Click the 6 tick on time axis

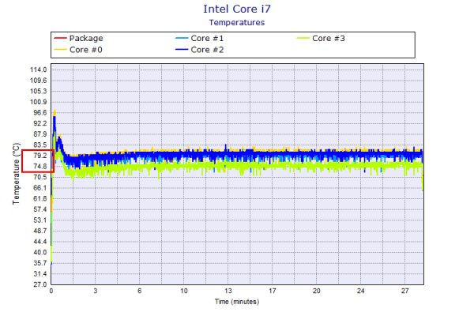139,291
